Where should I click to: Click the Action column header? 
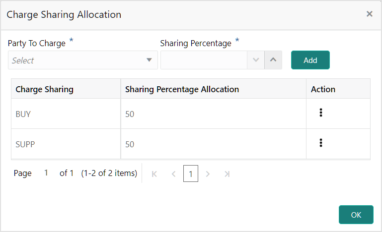tap(323, 89)
